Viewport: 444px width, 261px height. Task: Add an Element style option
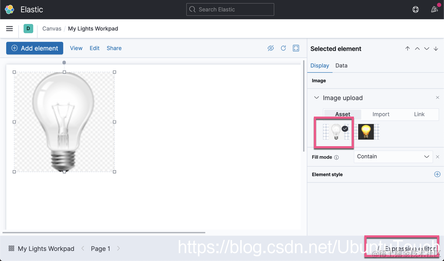tap(437, 174)
